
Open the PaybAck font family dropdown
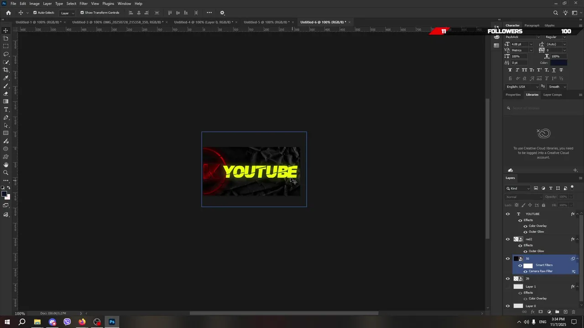pyautogui.click(x=538, y=37)
